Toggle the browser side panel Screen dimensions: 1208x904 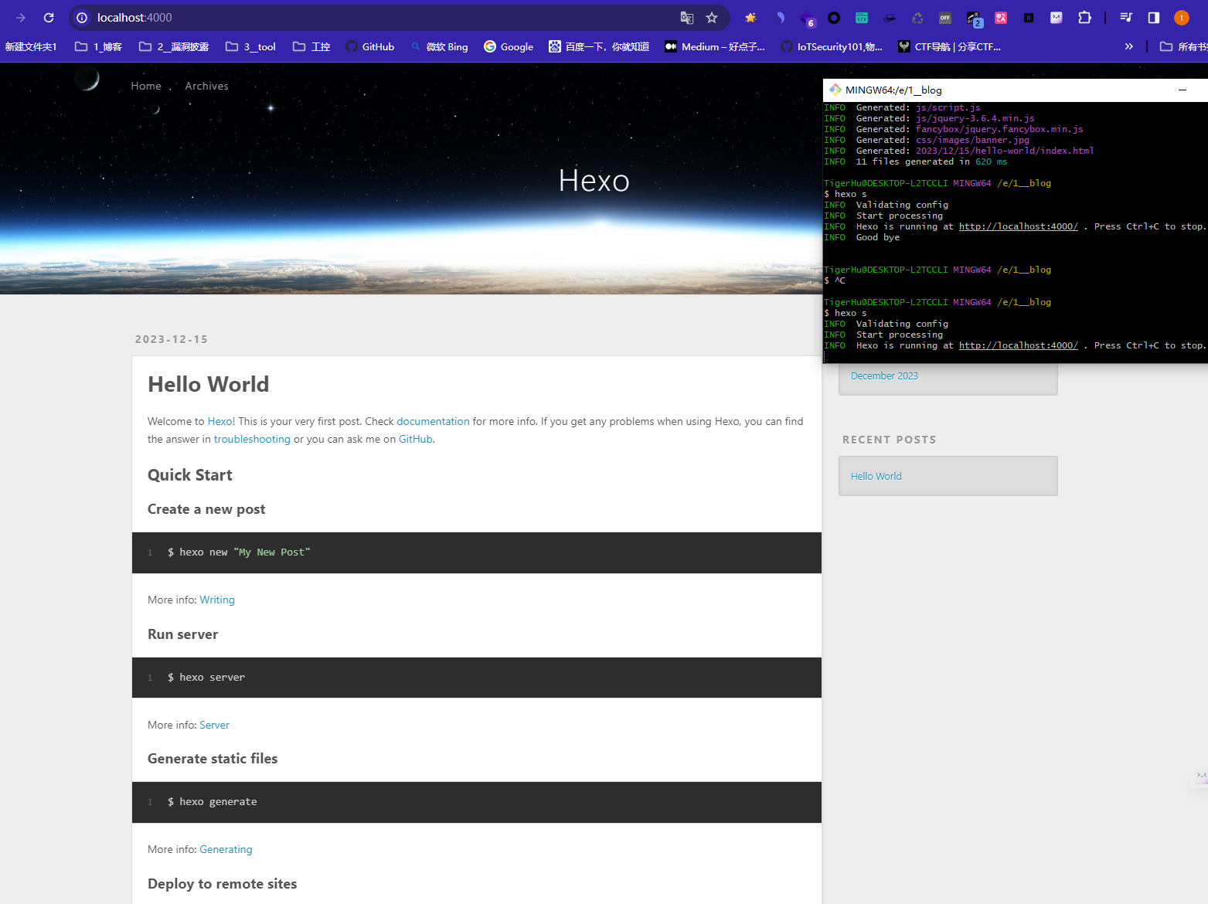click(1154, 18)
